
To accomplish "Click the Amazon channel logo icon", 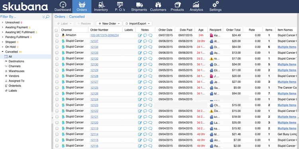I will (x=63, y=35).
